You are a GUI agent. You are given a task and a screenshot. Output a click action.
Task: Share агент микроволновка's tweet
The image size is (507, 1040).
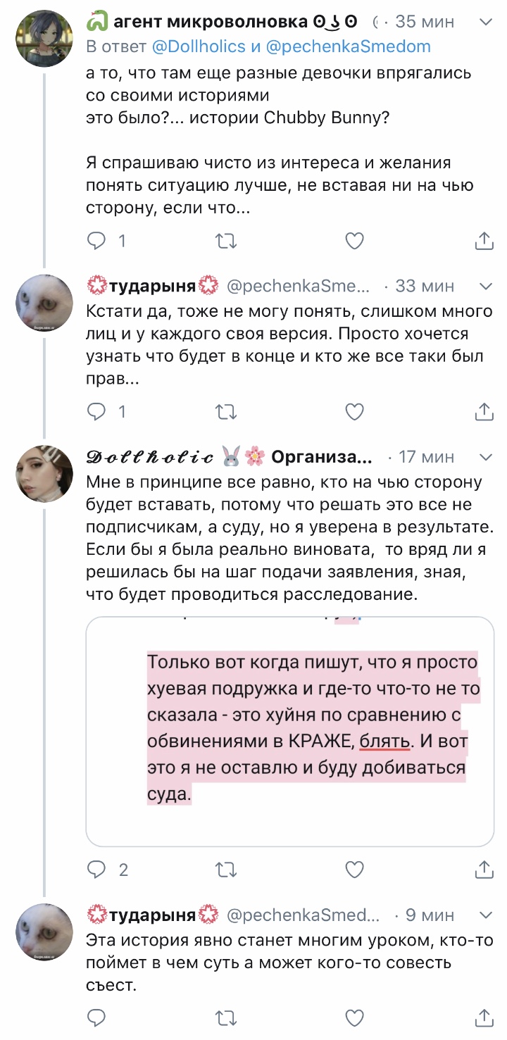(x=484, y=242)
